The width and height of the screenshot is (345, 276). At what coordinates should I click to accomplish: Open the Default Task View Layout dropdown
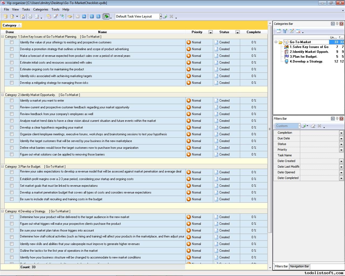160,16
